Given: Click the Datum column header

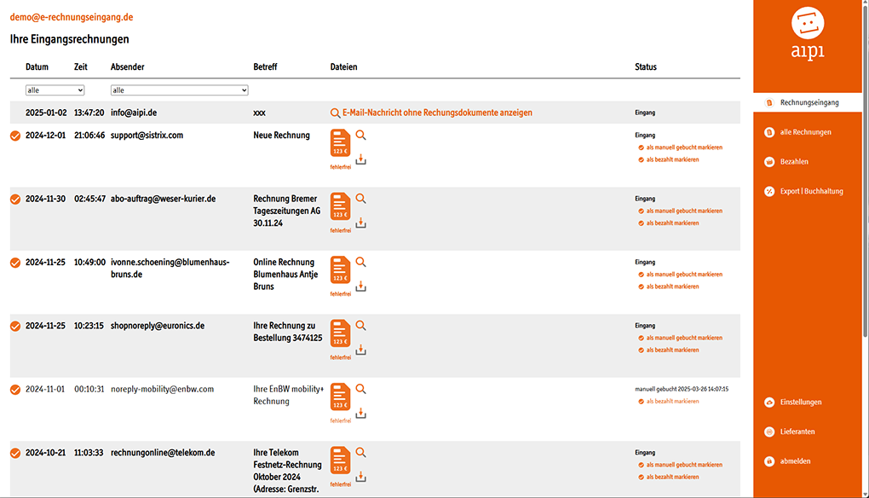Looking at the screenshot, I should tap(37, 67).
